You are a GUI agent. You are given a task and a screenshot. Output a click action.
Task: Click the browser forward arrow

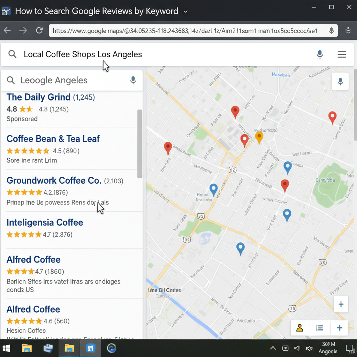(23, 30)
